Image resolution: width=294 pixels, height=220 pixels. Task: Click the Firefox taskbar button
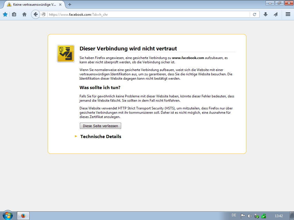point(23,216)
